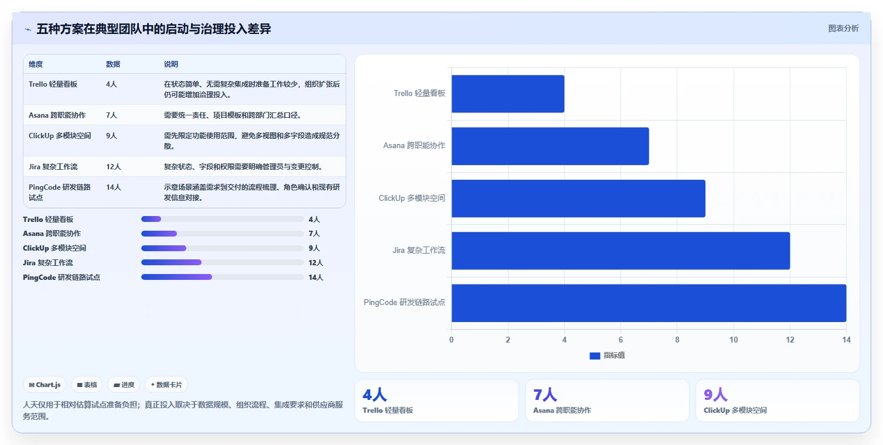883x445 pixels.
Task: Click the 表格 tag chip
Action: tap(87, 385)
